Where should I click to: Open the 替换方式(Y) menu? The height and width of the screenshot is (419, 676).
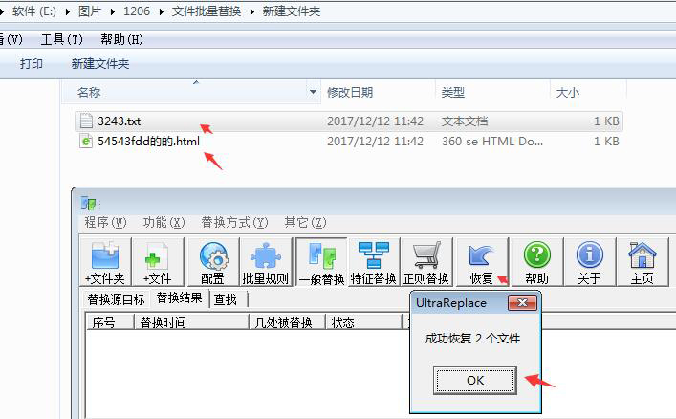click(234, 222)
